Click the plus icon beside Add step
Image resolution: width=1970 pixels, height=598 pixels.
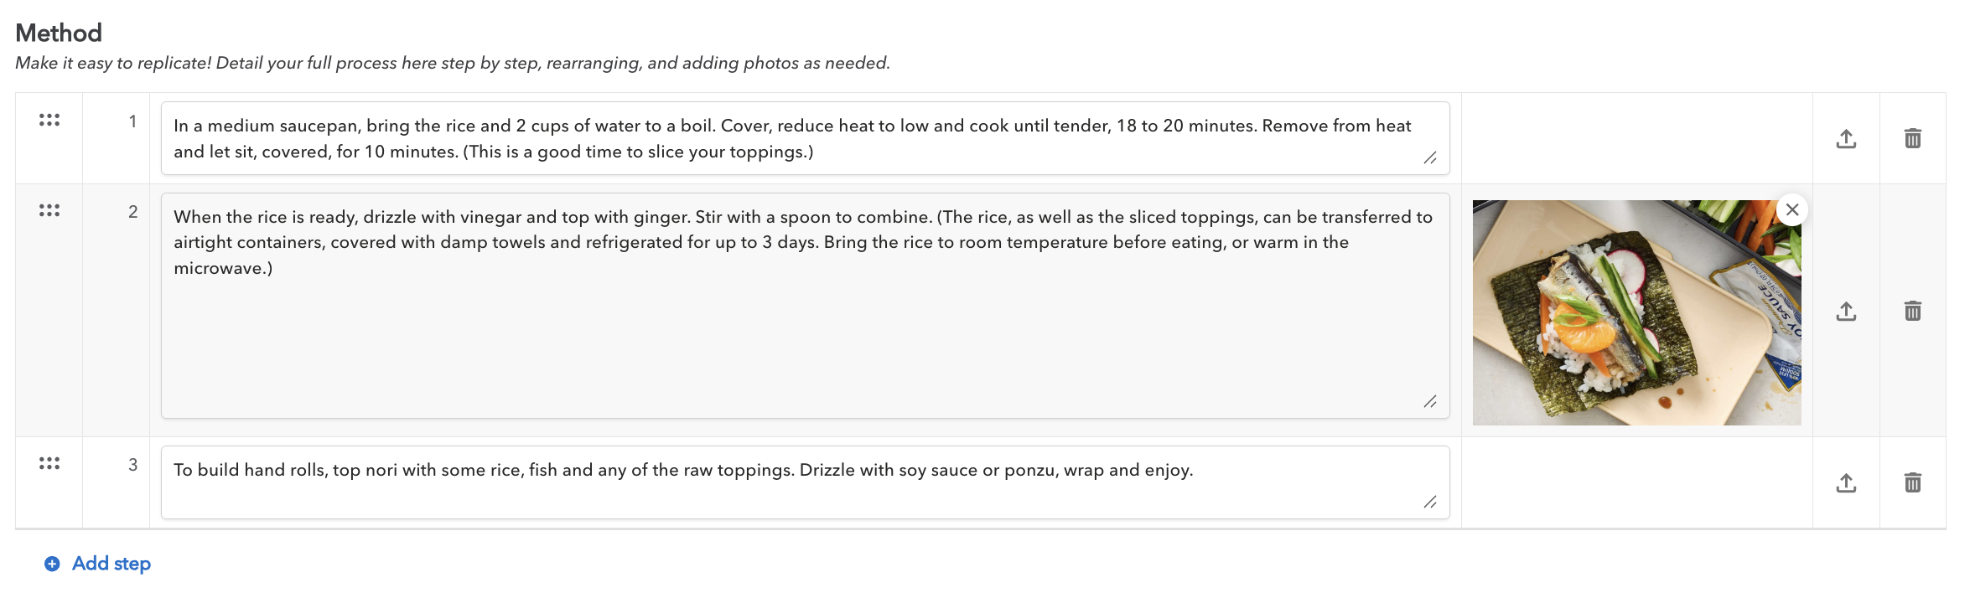(x=51, y=563)
